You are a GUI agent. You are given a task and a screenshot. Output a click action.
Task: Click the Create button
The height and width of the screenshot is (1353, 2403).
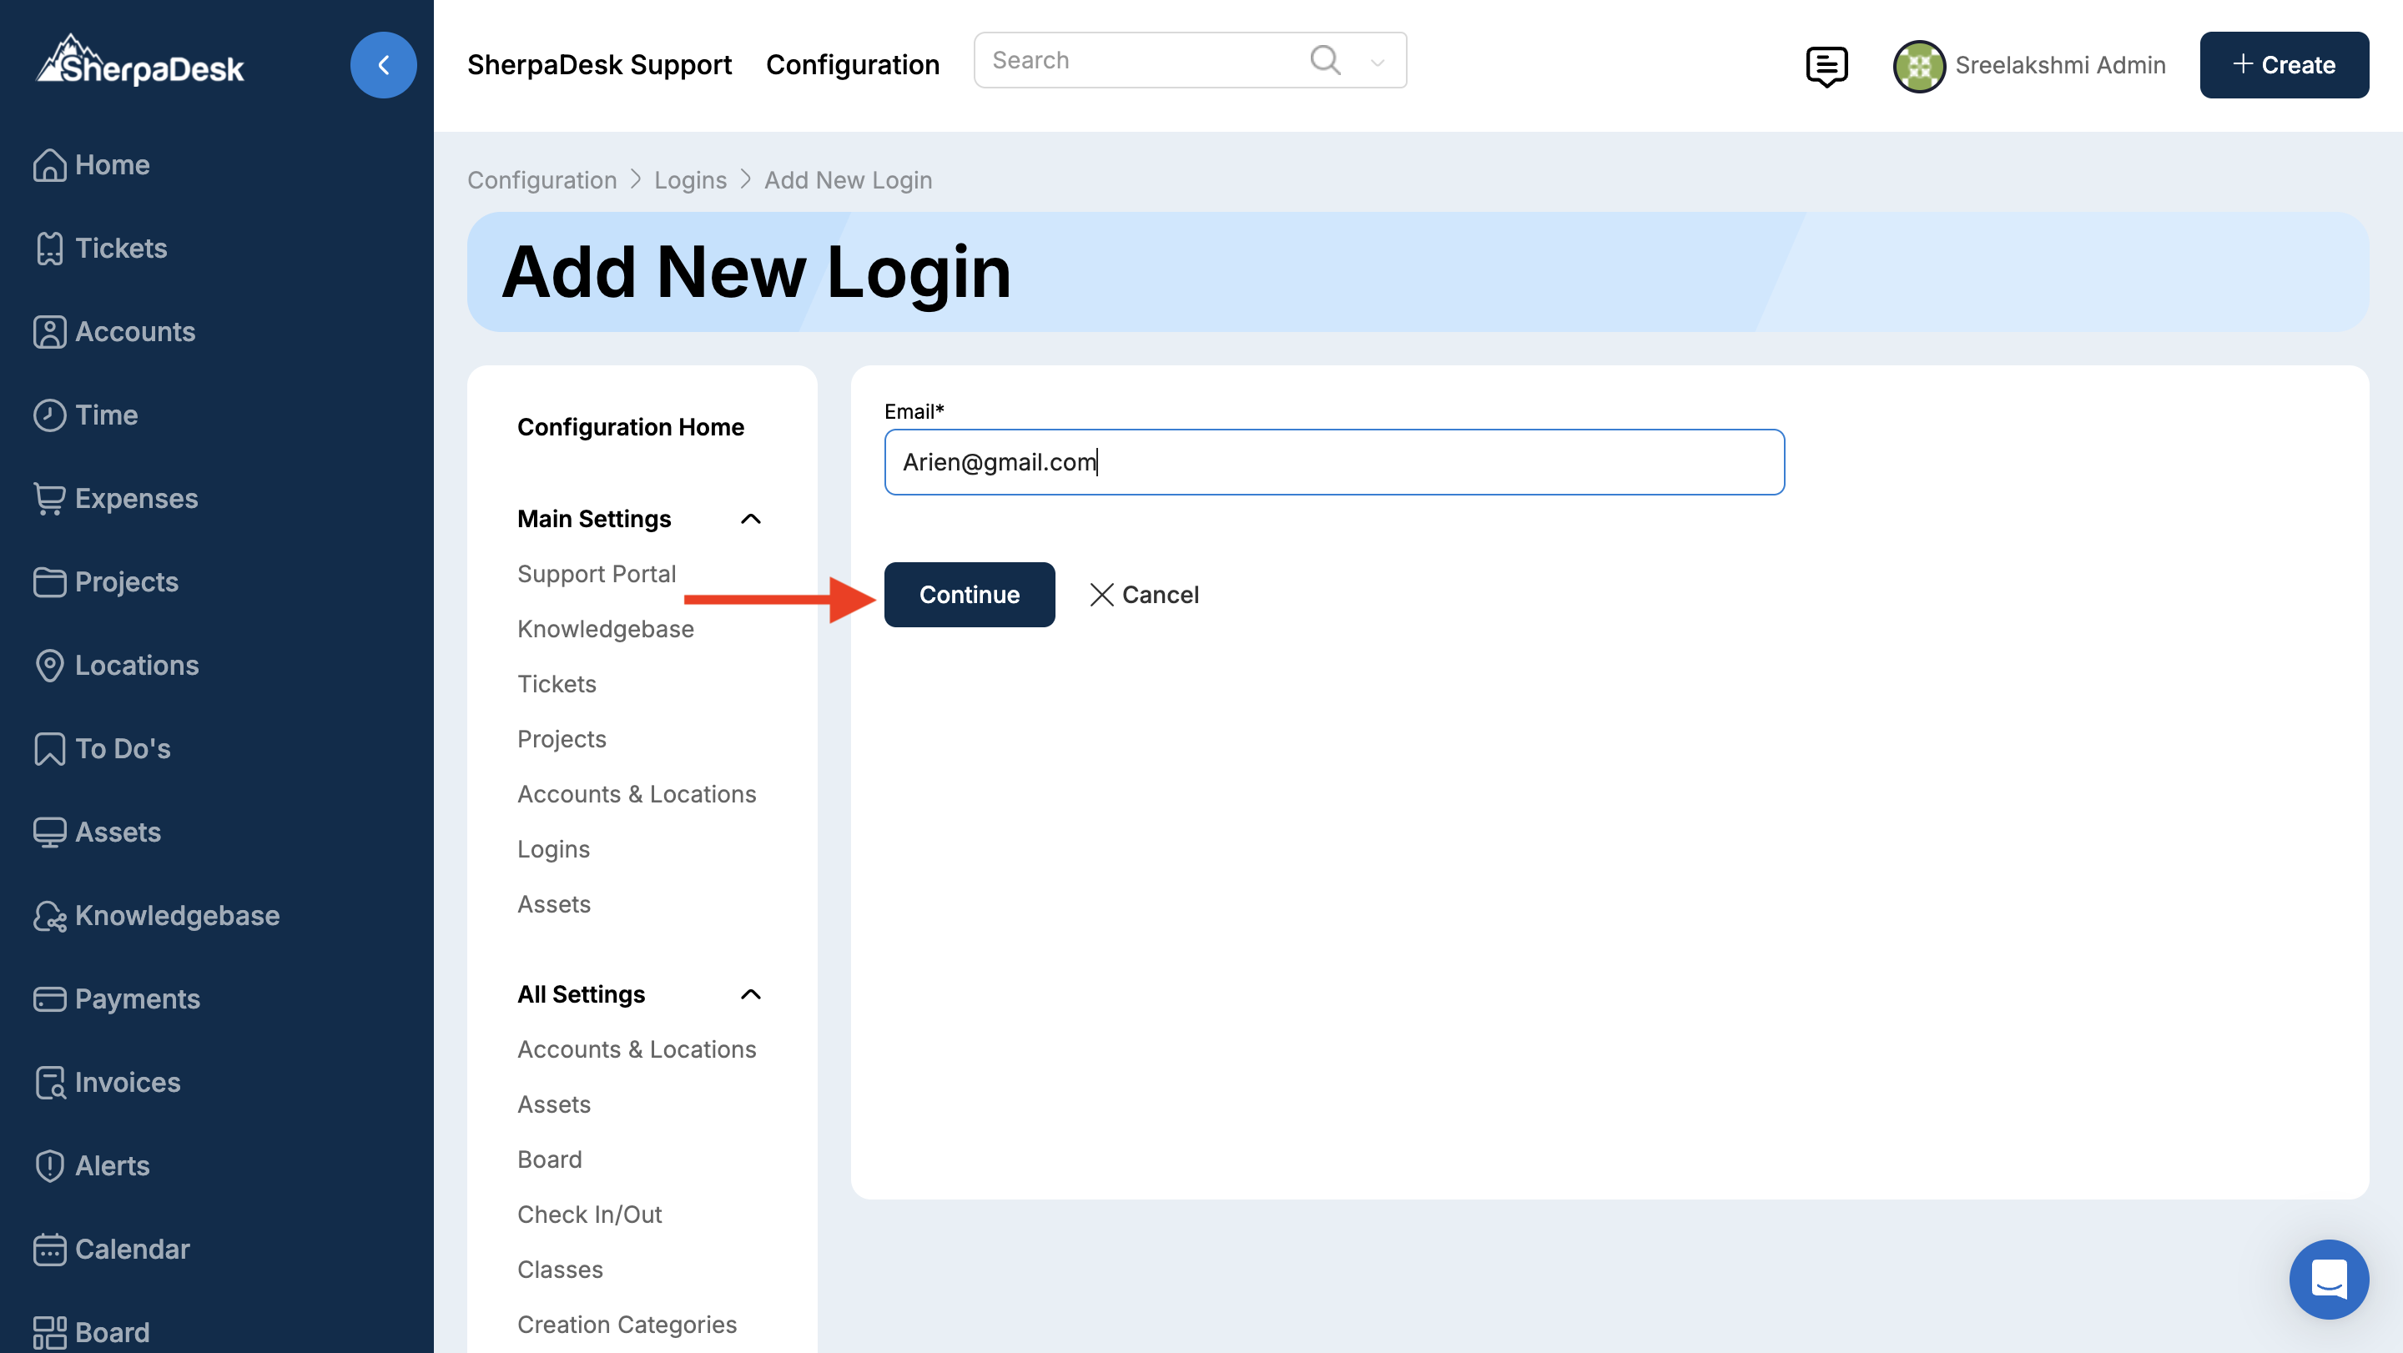tap(2283, 65)
